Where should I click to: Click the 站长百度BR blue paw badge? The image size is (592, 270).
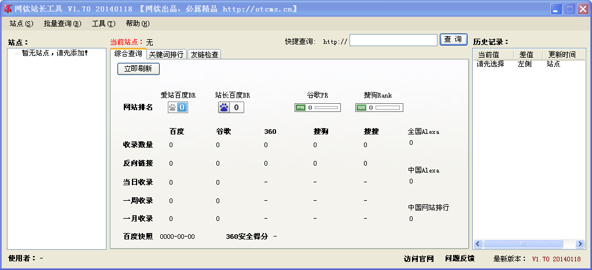point(231,107)
